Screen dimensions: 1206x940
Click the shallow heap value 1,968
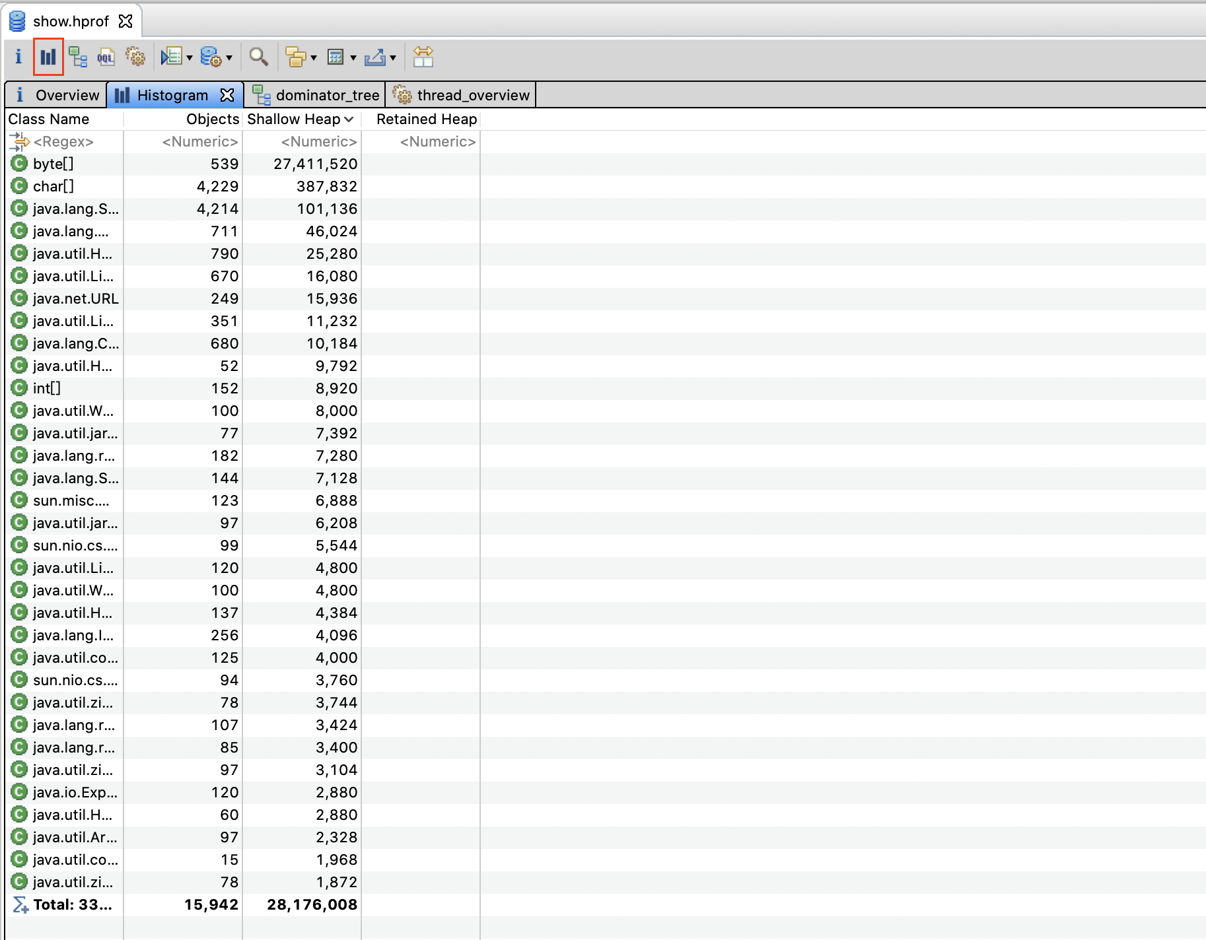click(x=336, y=859)
